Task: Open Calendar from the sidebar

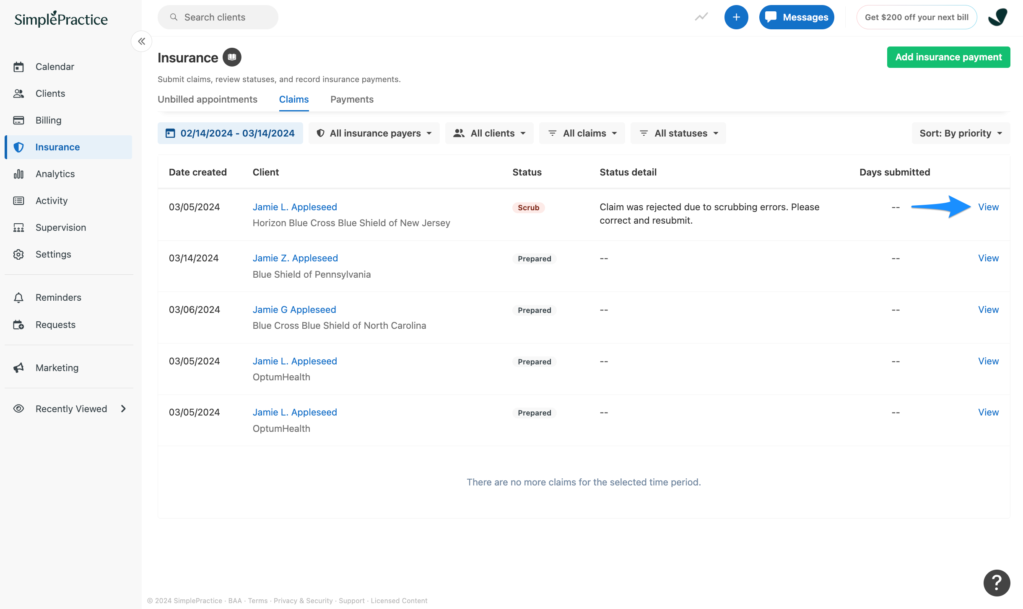Action: pyautogui.click(x=69, y=67)
